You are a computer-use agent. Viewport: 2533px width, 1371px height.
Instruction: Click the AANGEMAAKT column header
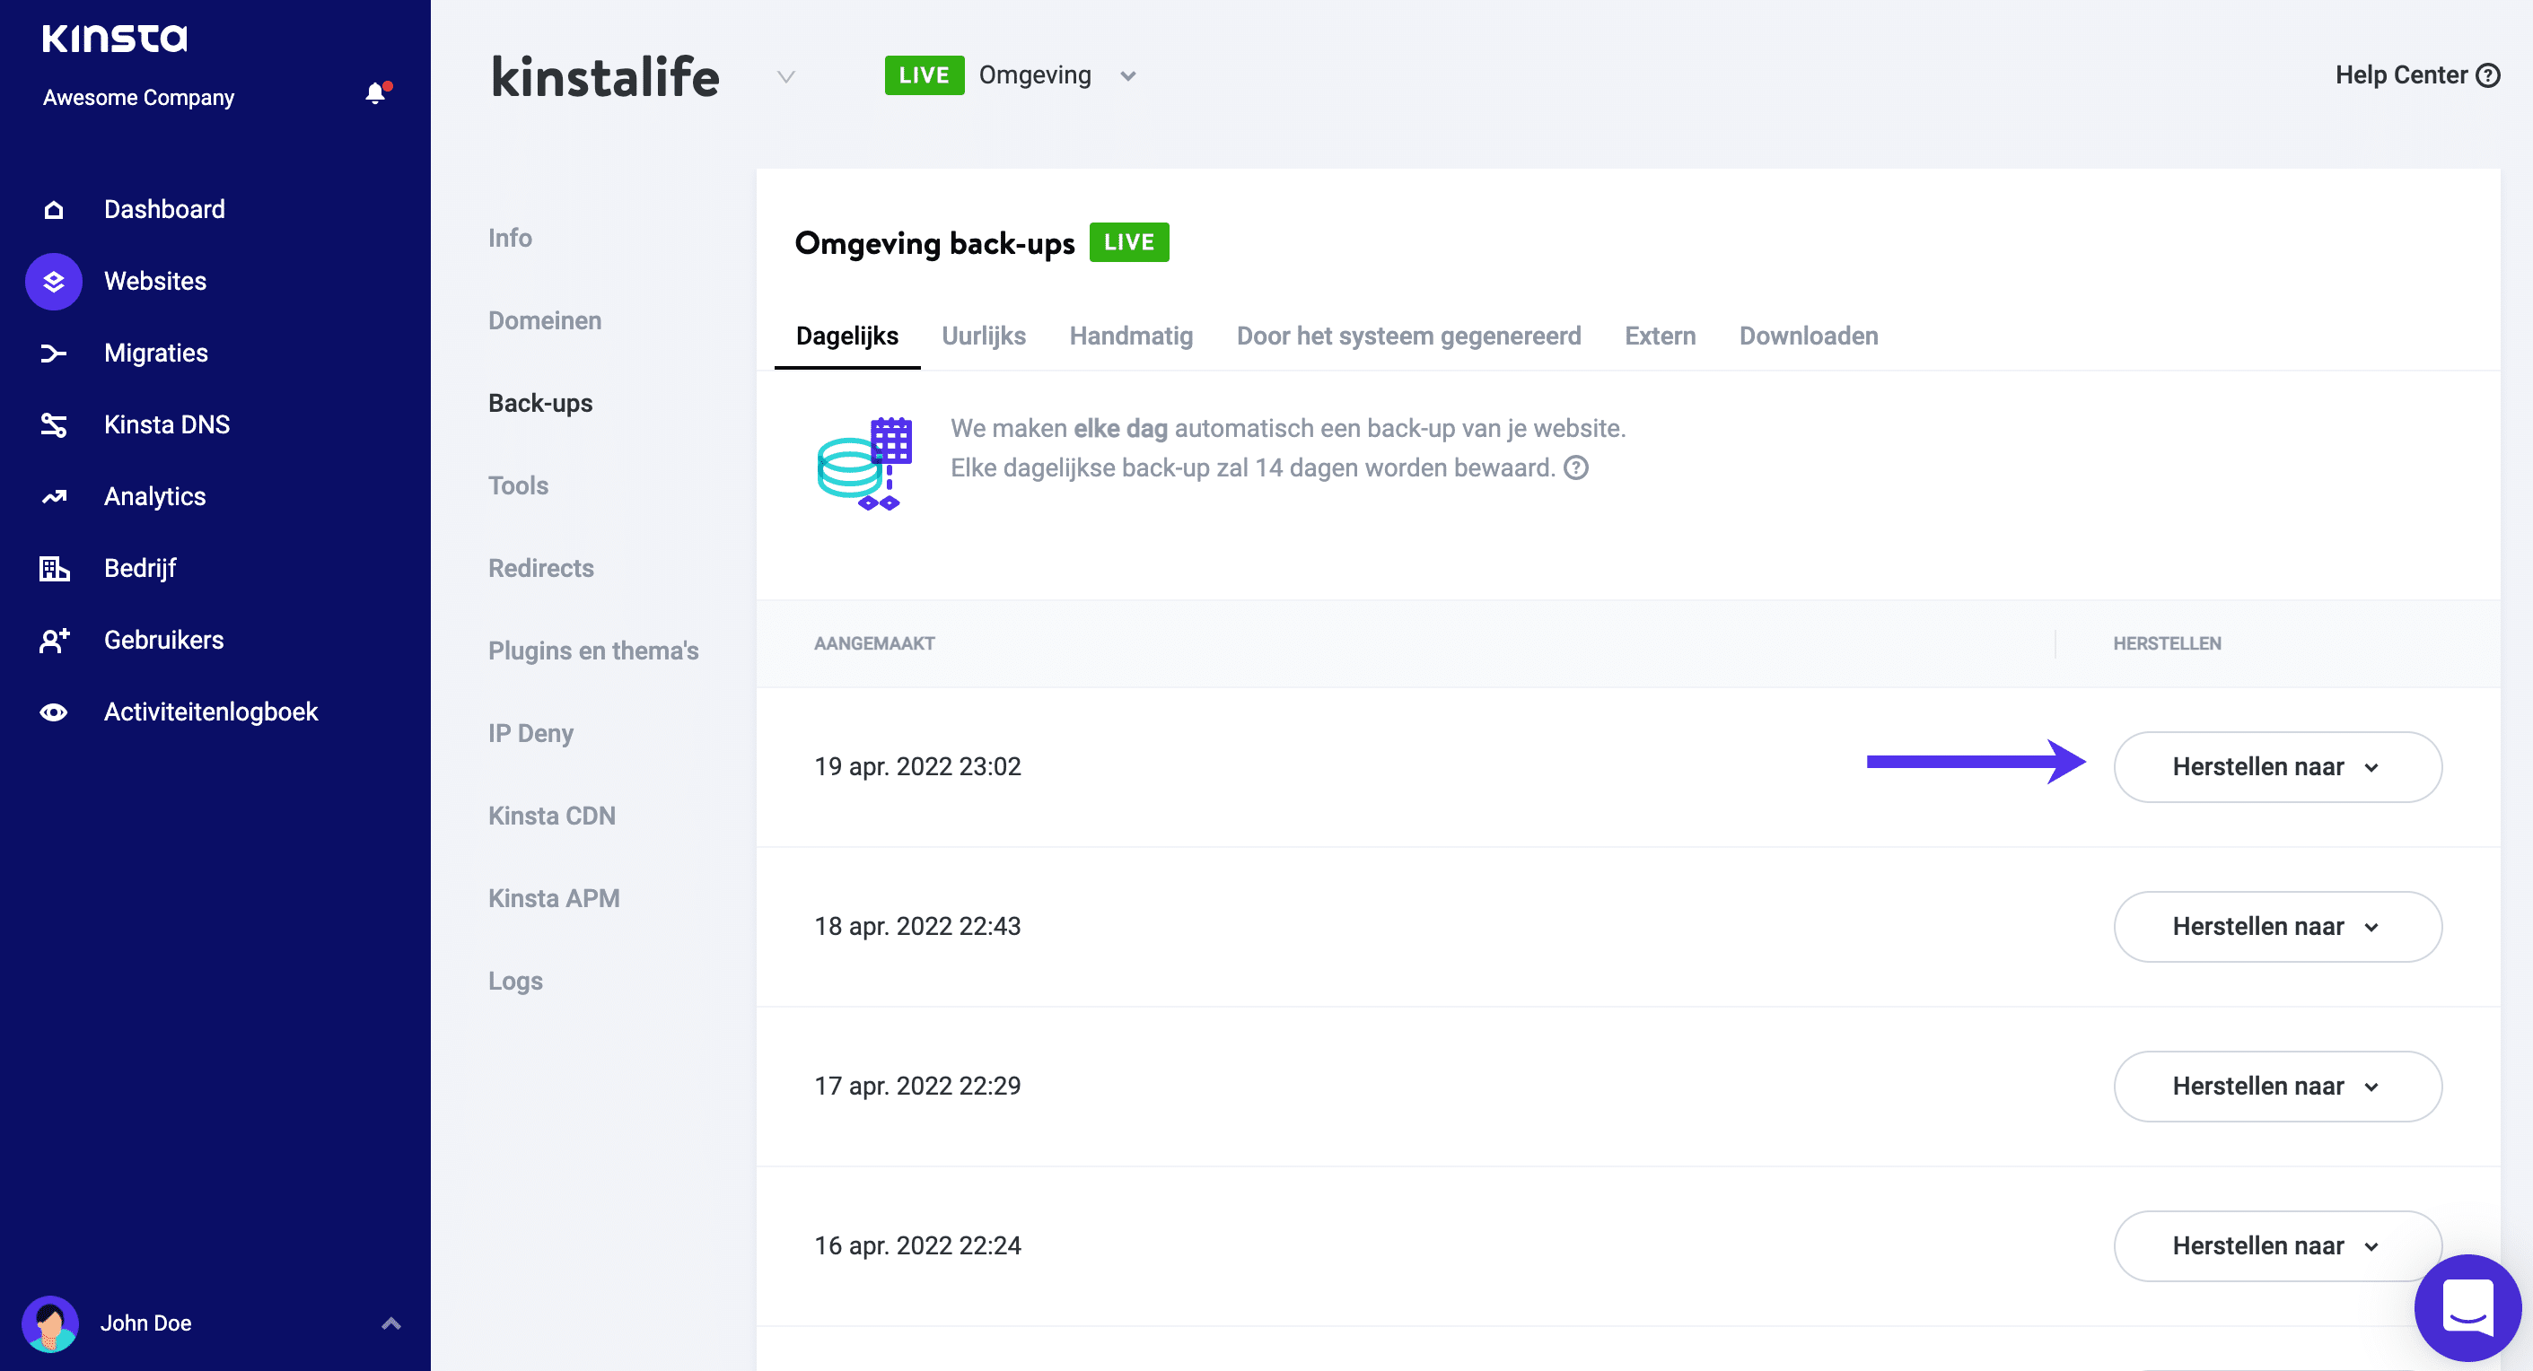874,643
